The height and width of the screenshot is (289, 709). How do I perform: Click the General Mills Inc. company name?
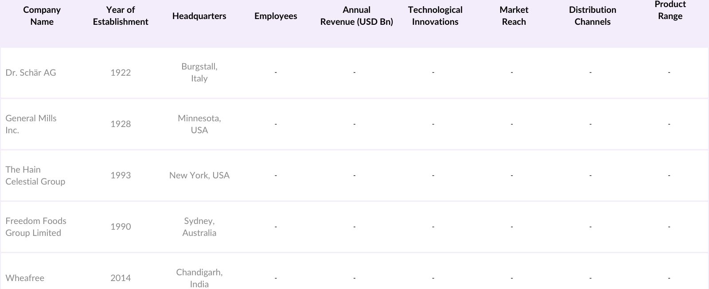pos(31,124)
